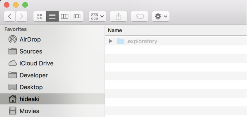Switch to list view

coord(52,16)
